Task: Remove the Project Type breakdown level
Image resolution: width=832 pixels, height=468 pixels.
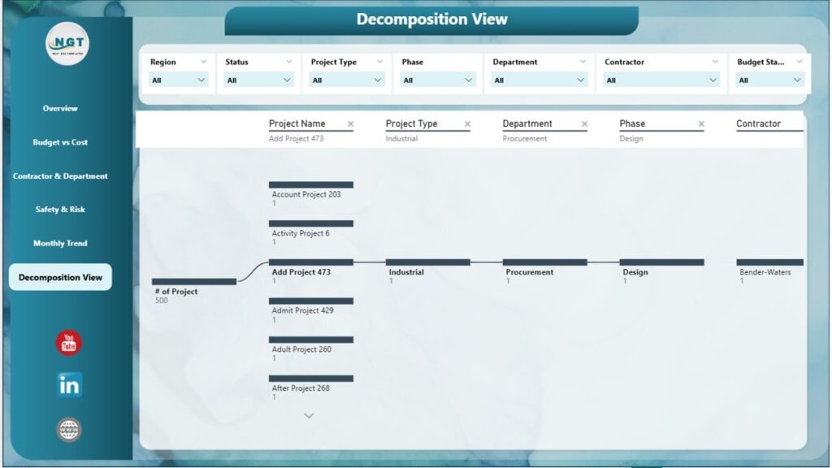Action: click(x=466, y=123)
